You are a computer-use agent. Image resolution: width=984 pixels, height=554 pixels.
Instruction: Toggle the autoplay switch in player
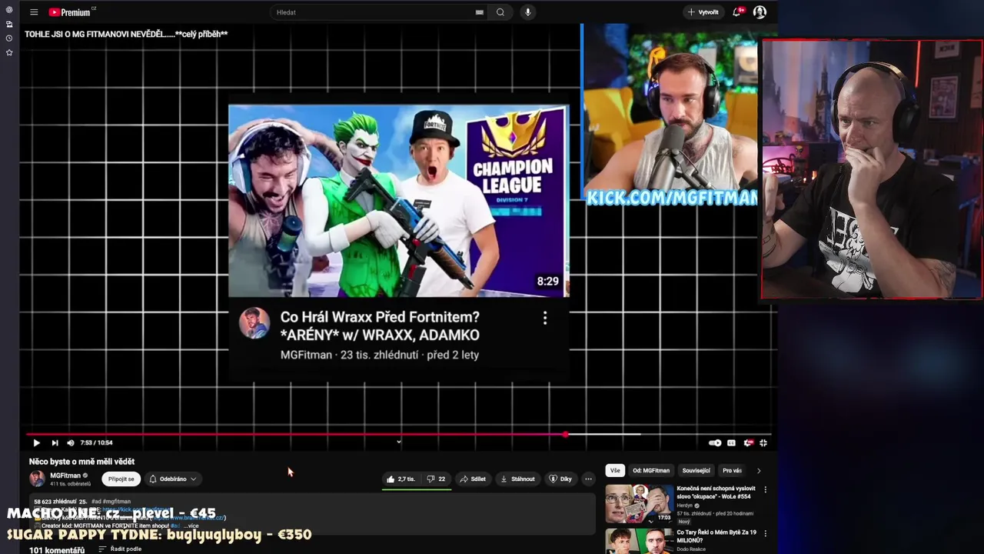pos(715,442)
